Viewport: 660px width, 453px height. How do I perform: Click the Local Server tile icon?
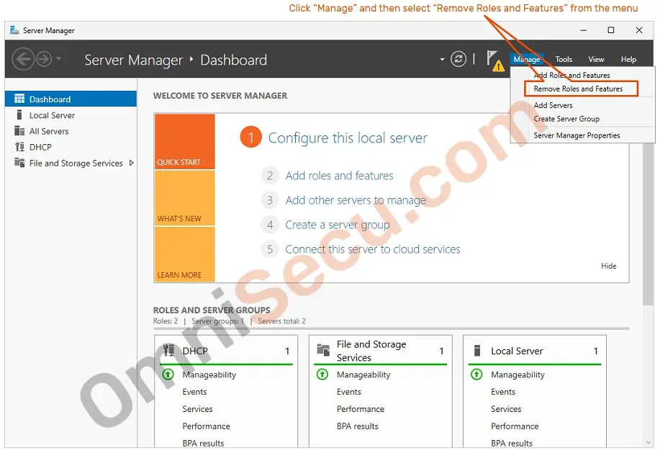coord(477,350)
